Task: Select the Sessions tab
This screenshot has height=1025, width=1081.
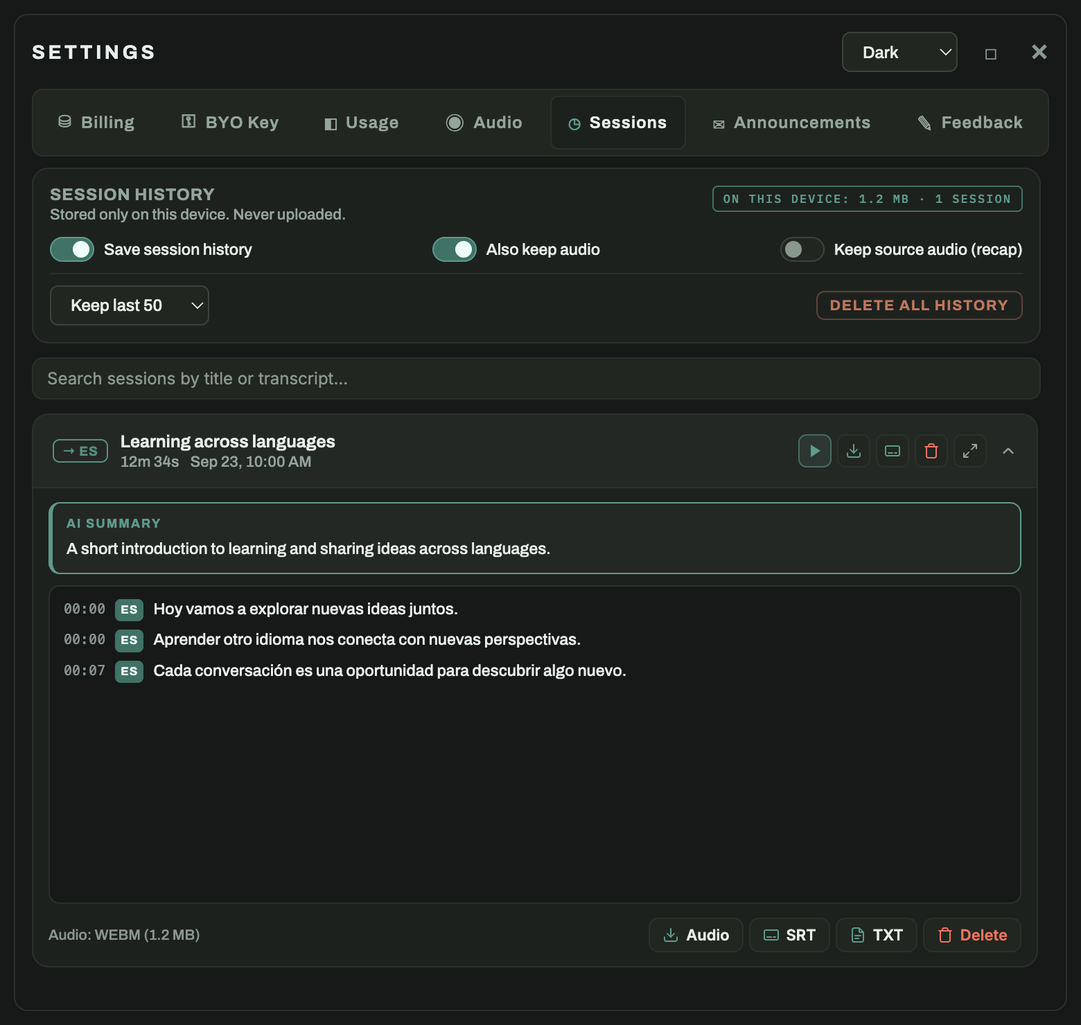Action: (x=618, y=123)
